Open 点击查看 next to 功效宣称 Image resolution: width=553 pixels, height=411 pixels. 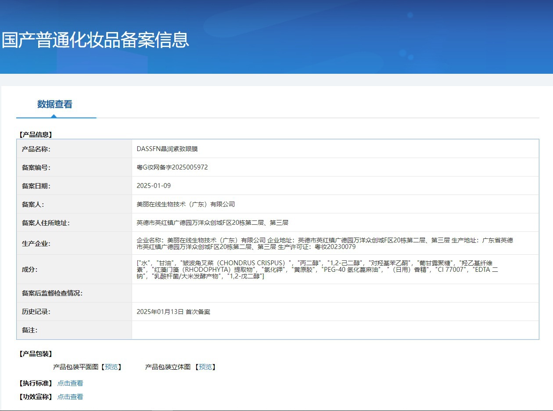[x=70, y=397]
